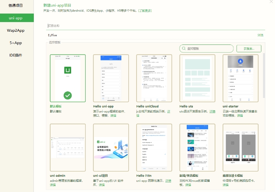Click the green checkmark on default template
275x192 pixels.
click(68, 95)
